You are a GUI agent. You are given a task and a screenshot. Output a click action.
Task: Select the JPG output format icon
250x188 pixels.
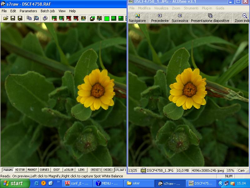point(83,18)
